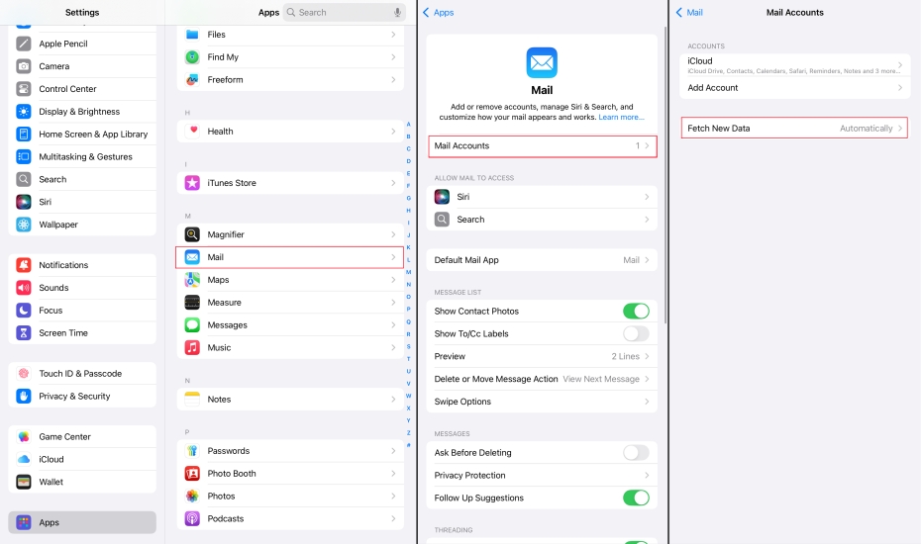Select the Apps icon in sidebar
This screenshot has width=921, height=544.
coord(24,522)
